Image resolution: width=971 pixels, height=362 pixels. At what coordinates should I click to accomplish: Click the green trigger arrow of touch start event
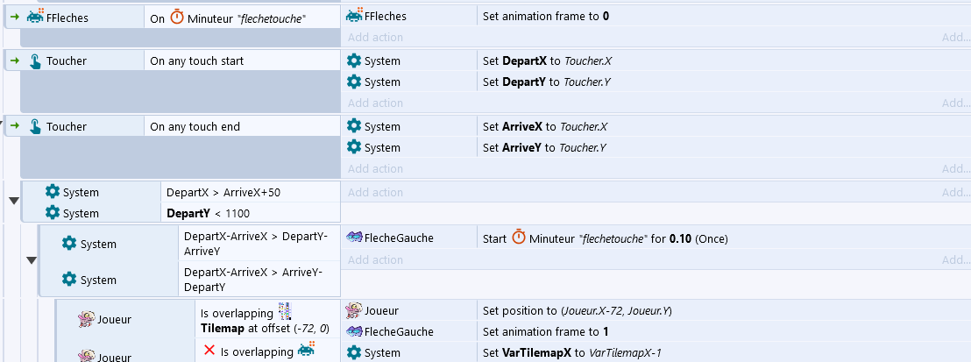[x=16, y=60]
